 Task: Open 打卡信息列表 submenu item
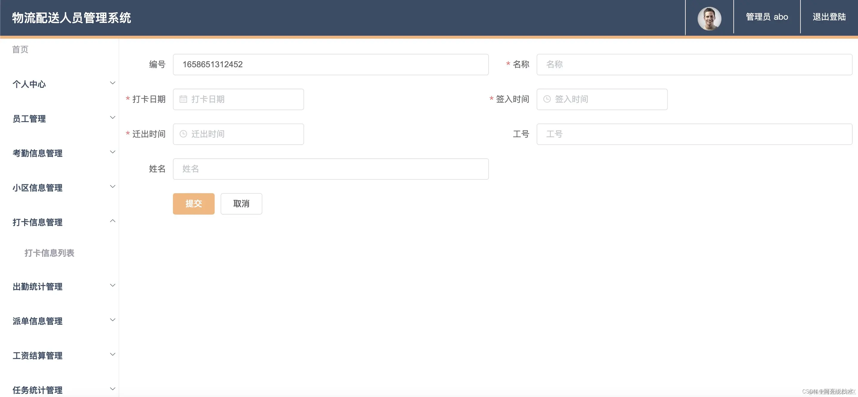click(x=49, y=253)
